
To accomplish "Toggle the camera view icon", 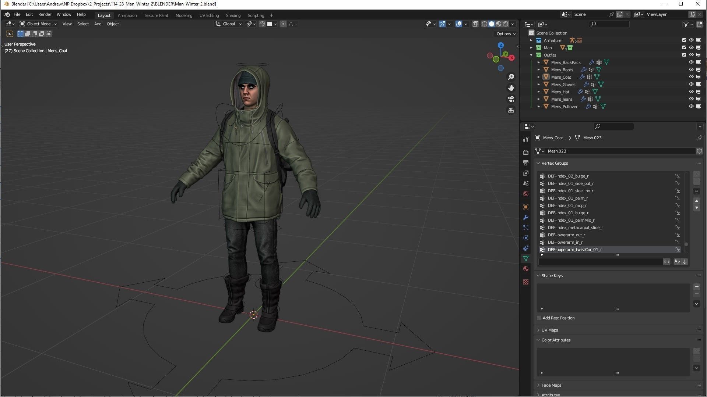I will point(511,99).
